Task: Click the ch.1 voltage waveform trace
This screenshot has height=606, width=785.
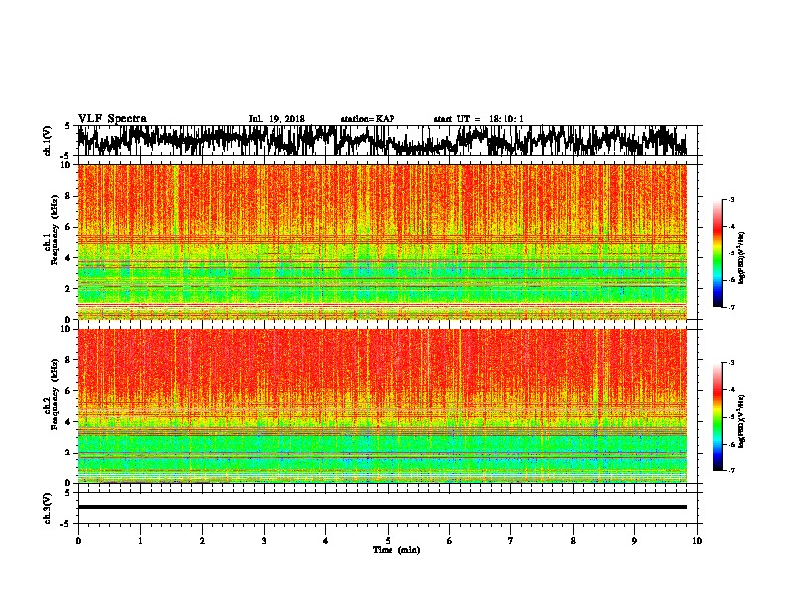Action: (x=382, y=141)
